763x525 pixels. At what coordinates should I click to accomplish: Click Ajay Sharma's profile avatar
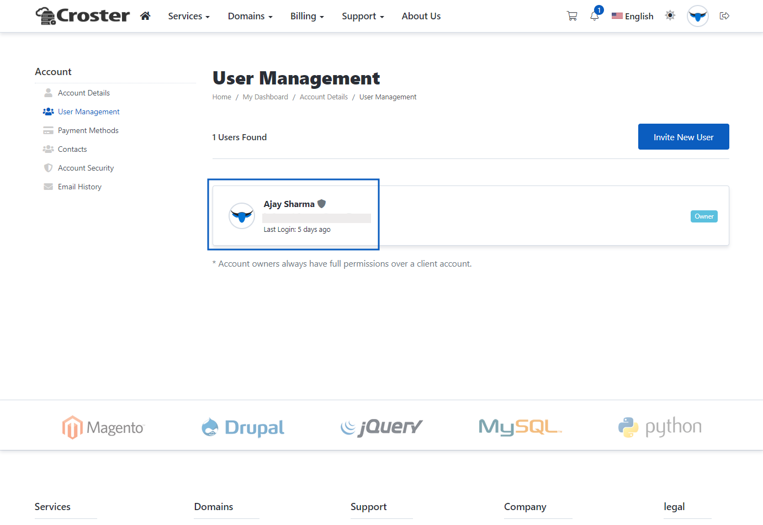click(242, 216)
